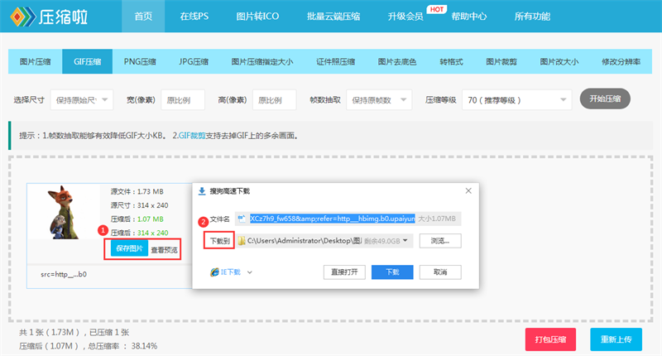Click the 直接打开 button
This screenshot has width=662, height=356.
pos(344,272)
